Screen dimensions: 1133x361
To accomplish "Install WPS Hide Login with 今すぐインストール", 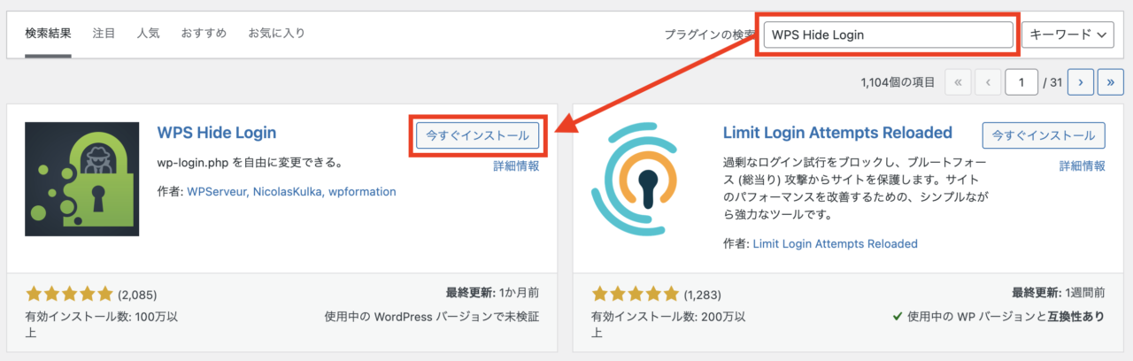I will tap(477, 135).
